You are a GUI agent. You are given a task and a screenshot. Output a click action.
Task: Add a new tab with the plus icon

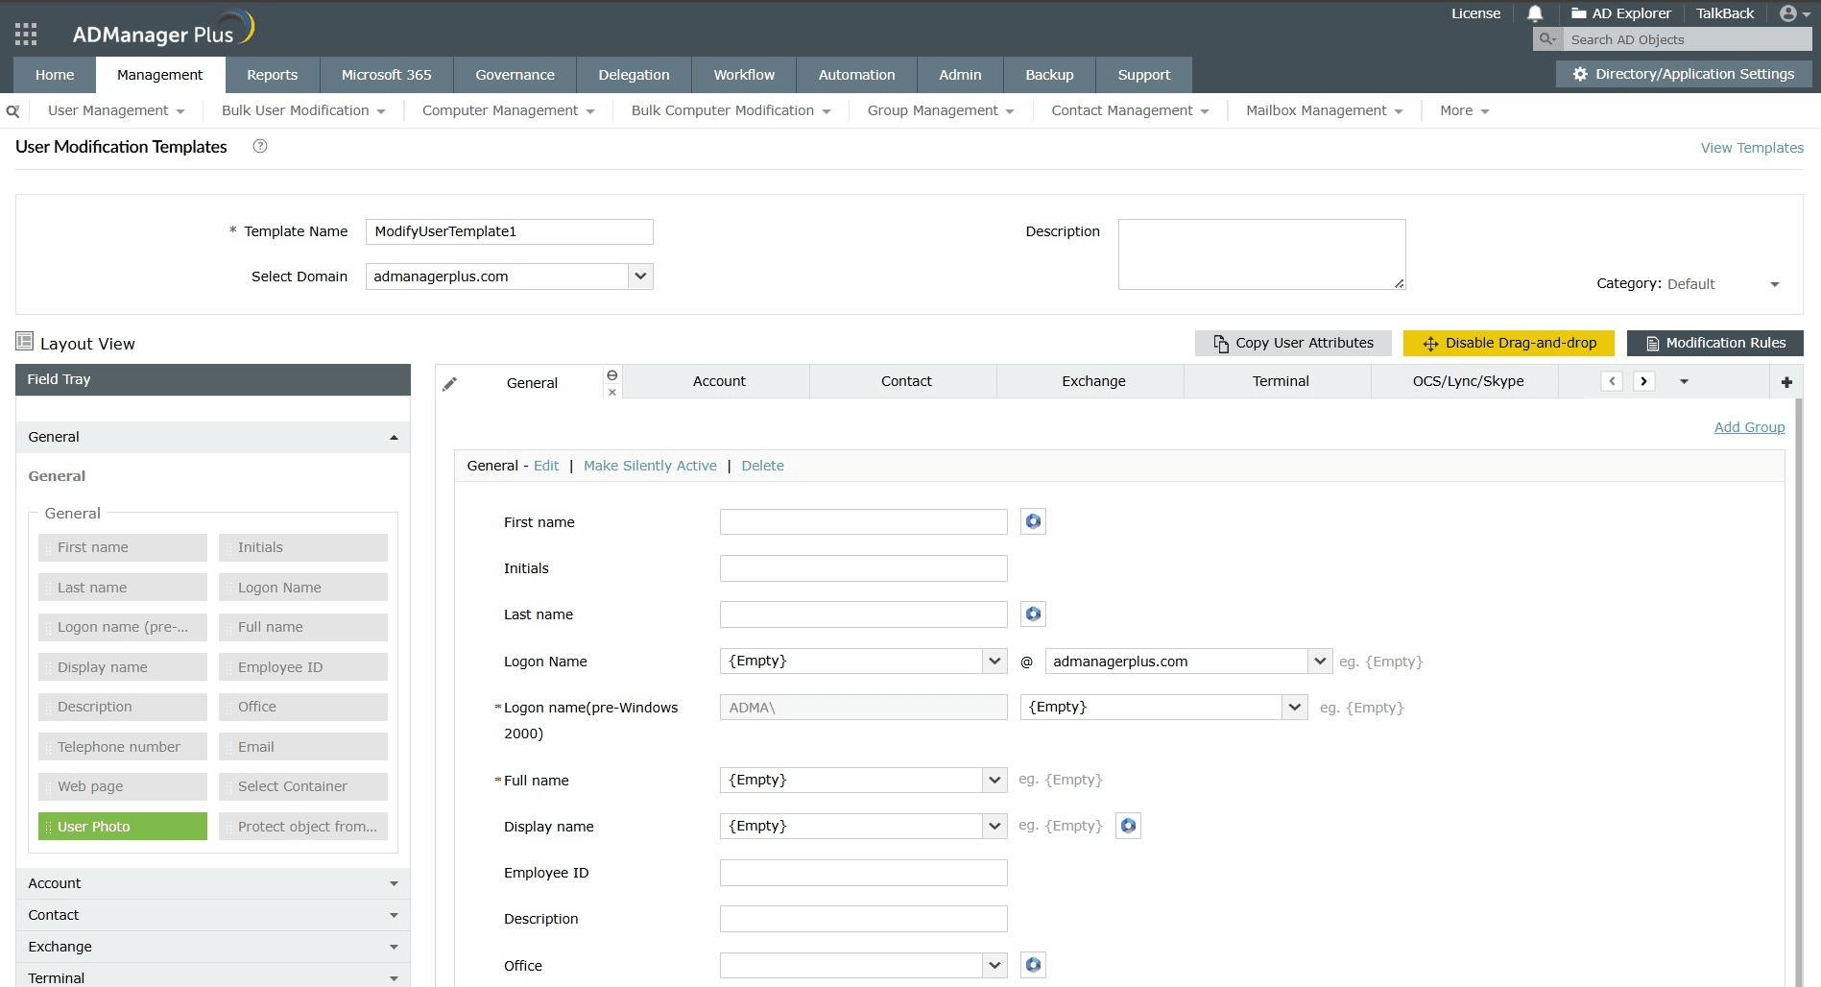pos(1786,380)
